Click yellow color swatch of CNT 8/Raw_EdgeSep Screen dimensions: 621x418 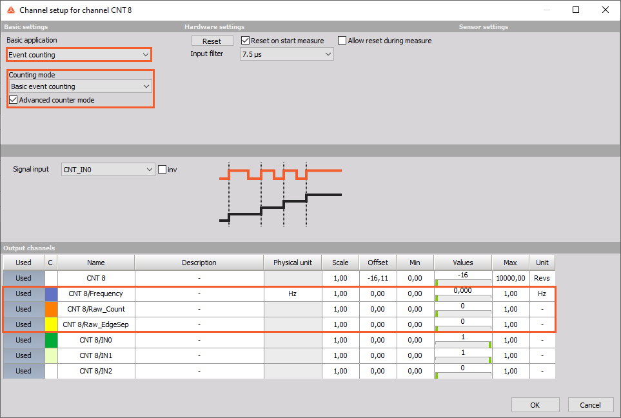tap(51, 324)
